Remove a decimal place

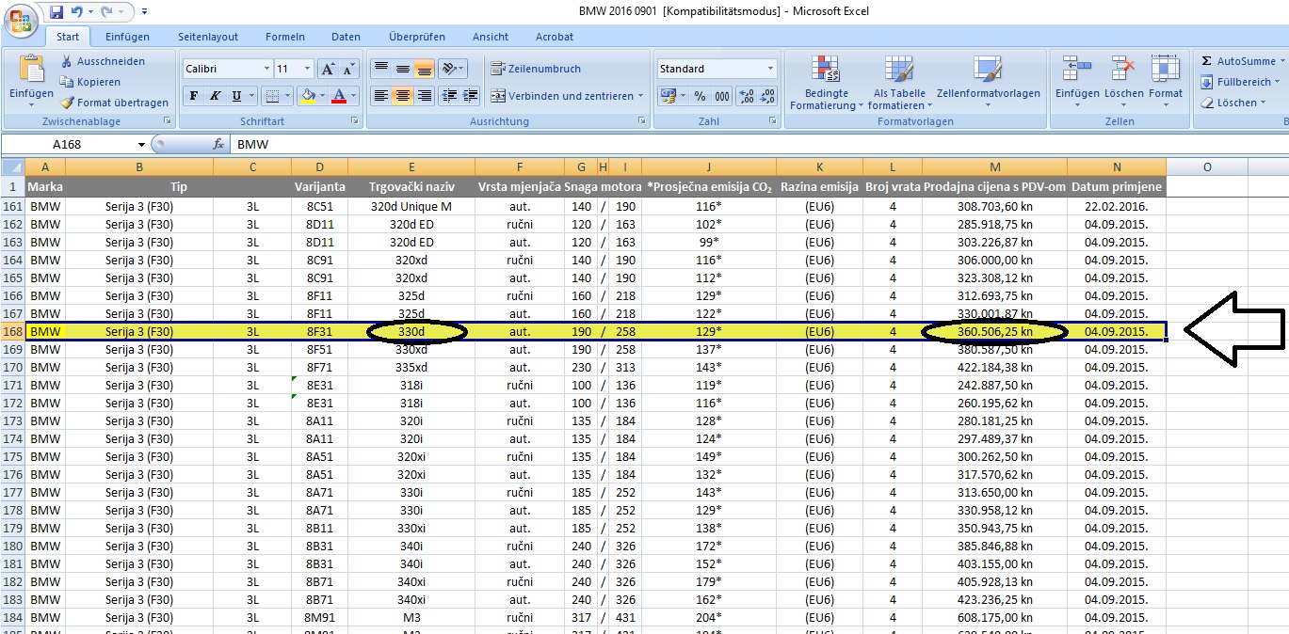click(767, 96)
